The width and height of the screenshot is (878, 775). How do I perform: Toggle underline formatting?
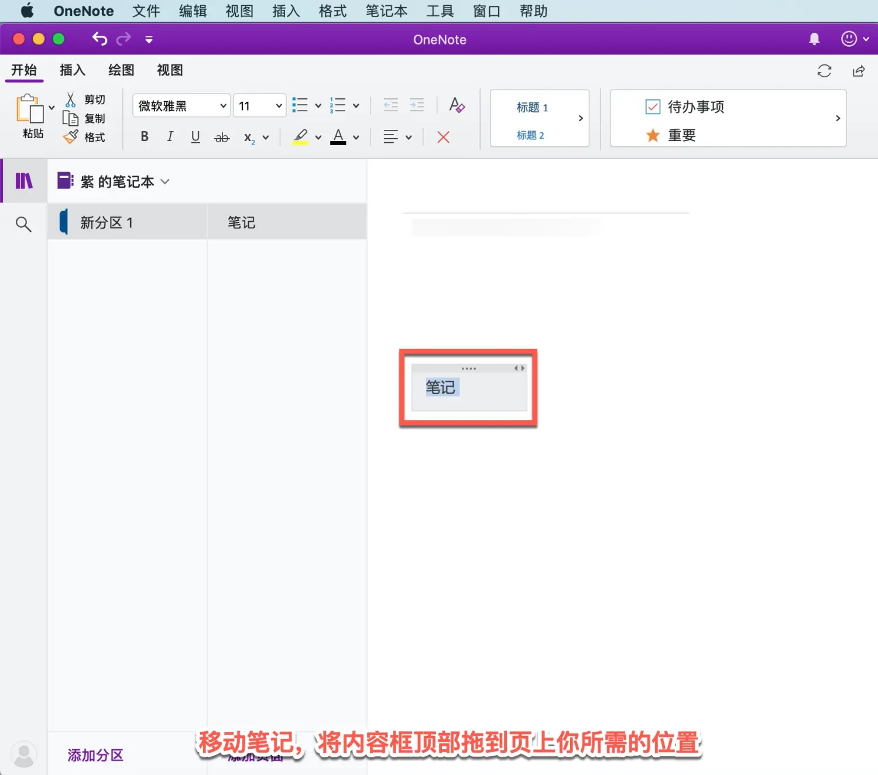click(x=195, y=136)
